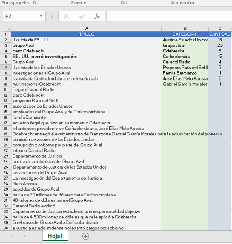232x244 pixels.
Task: Select row 36 header
Action: [x=6, y=228]
